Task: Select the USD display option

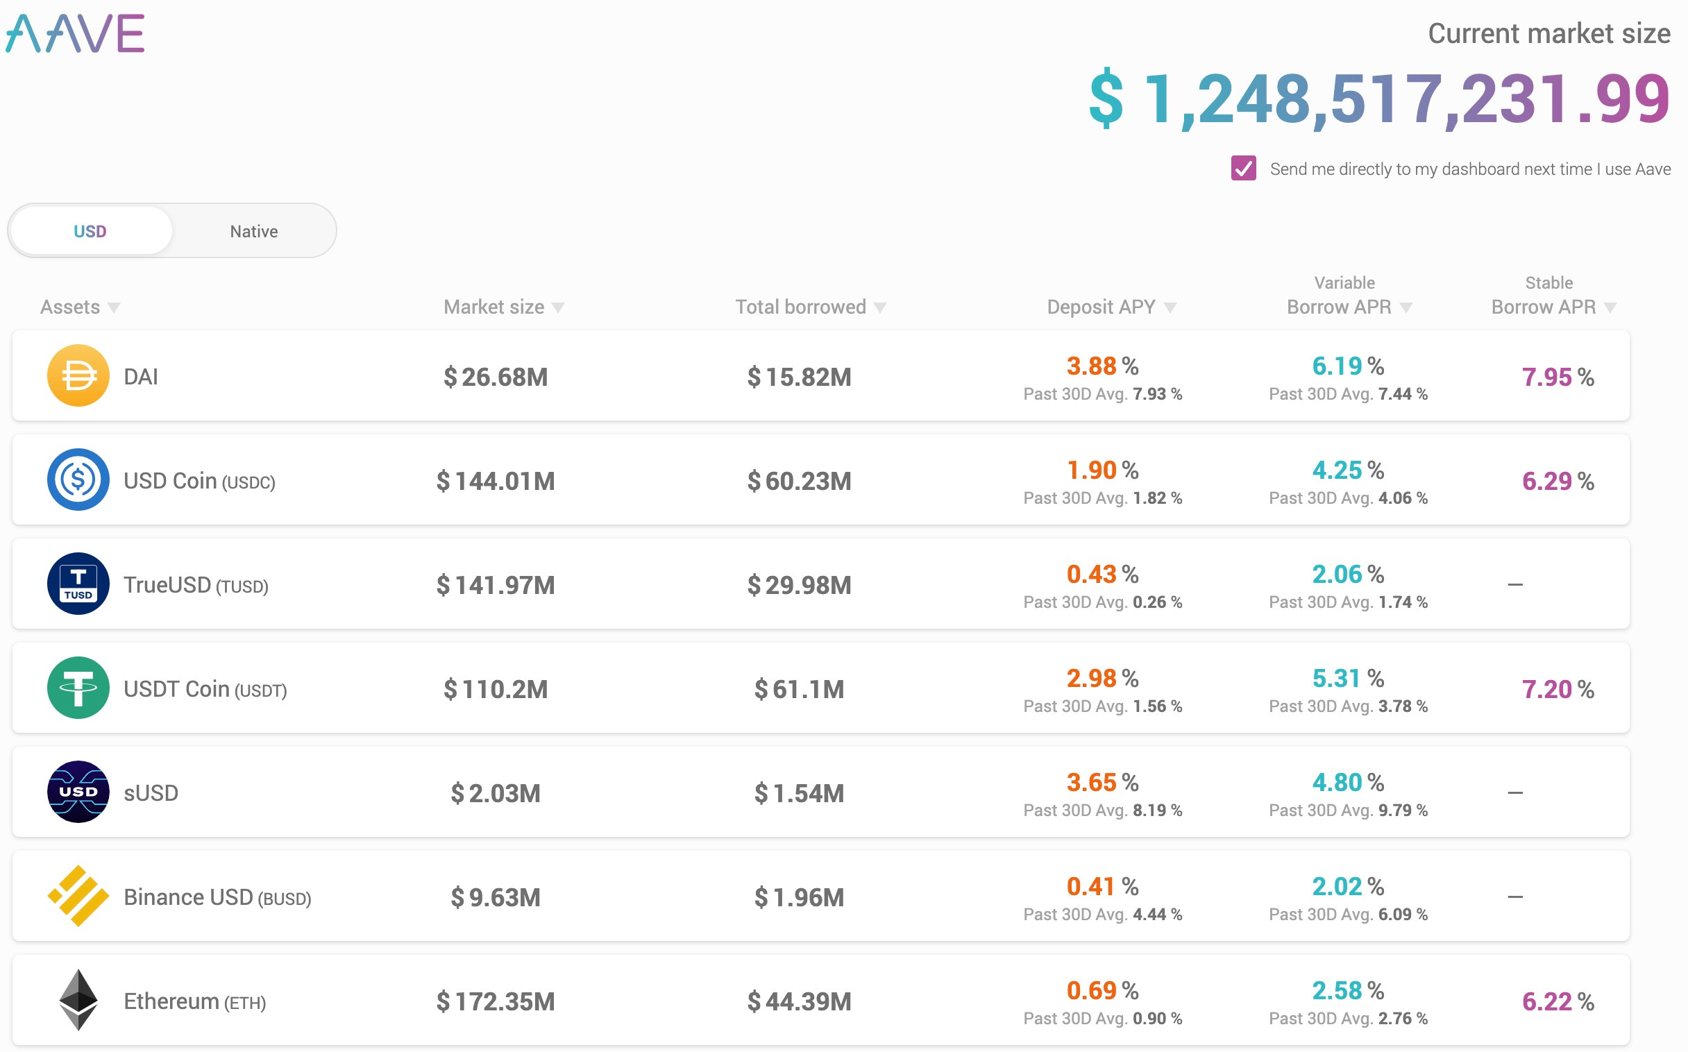Action: (x=90, y=231)
